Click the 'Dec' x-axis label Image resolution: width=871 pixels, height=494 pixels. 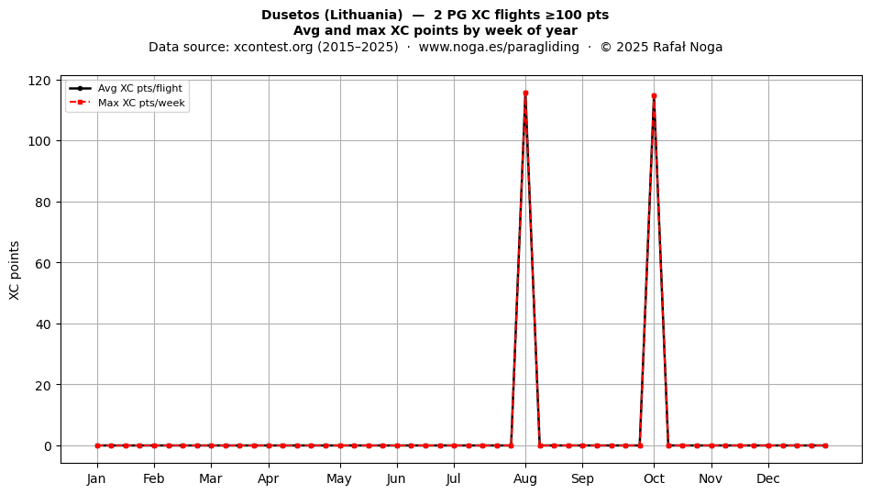click(x=768, y=478)
